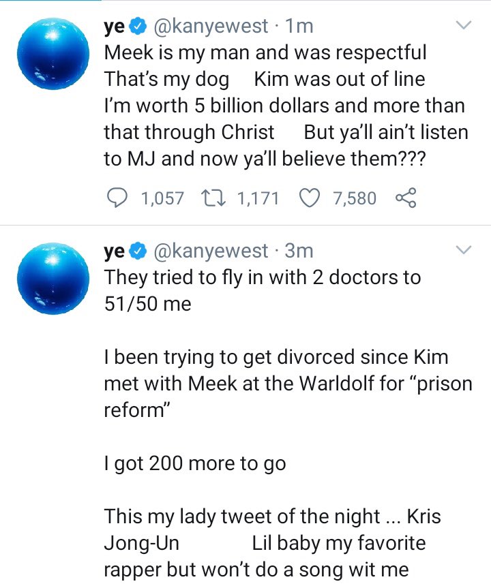Click the verified badge on the second tweet

click(x=136, y=251)
